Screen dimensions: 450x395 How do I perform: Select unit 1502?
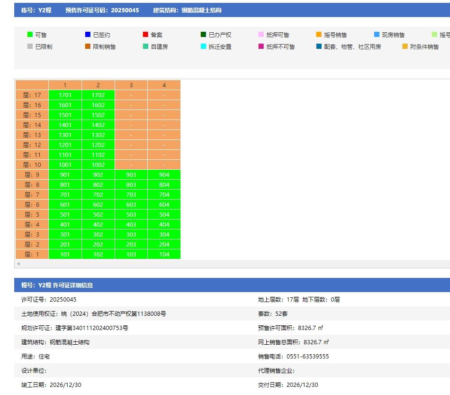[98, 115]
